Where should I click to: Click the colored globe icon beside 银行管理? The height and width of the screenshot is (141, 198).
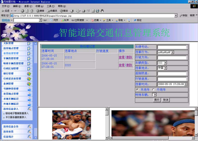point(29,74)
